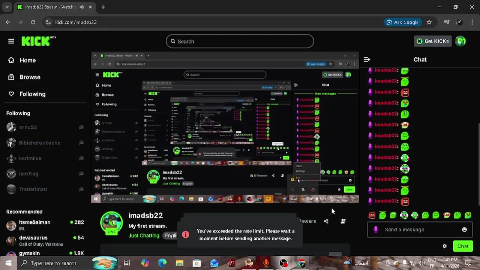Click the Kick search field
The image size is (480, 270).
(x=240, y=41)
